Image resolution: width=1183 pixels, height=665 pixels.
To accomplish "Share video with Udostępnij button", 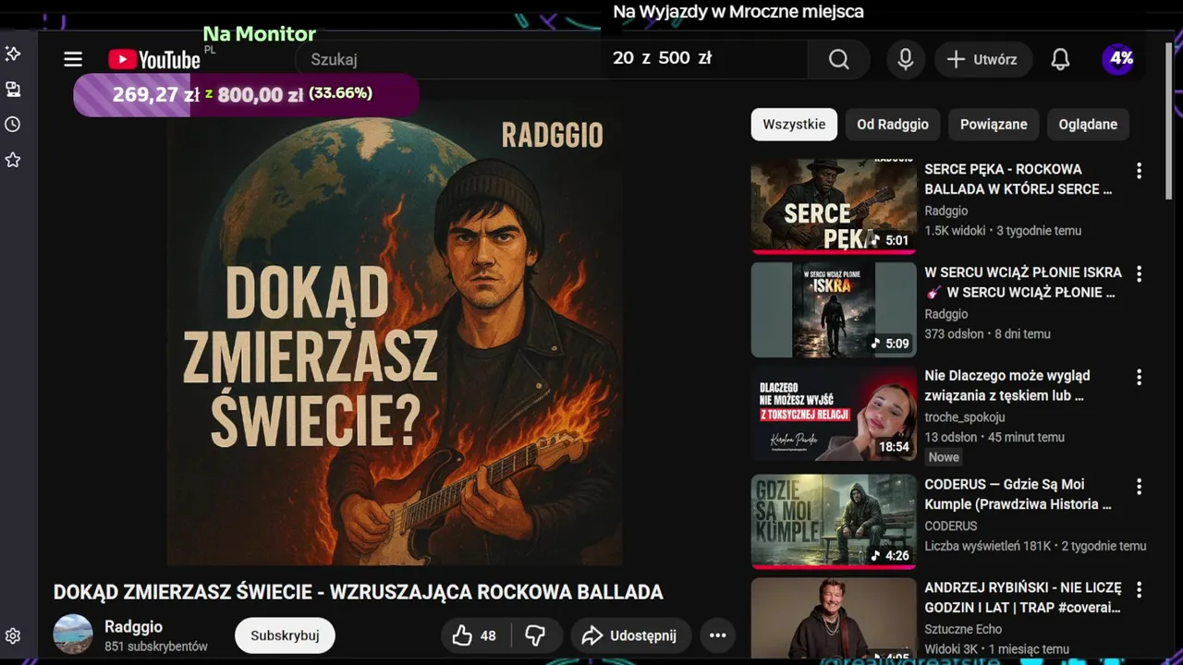I will (629, 635).
